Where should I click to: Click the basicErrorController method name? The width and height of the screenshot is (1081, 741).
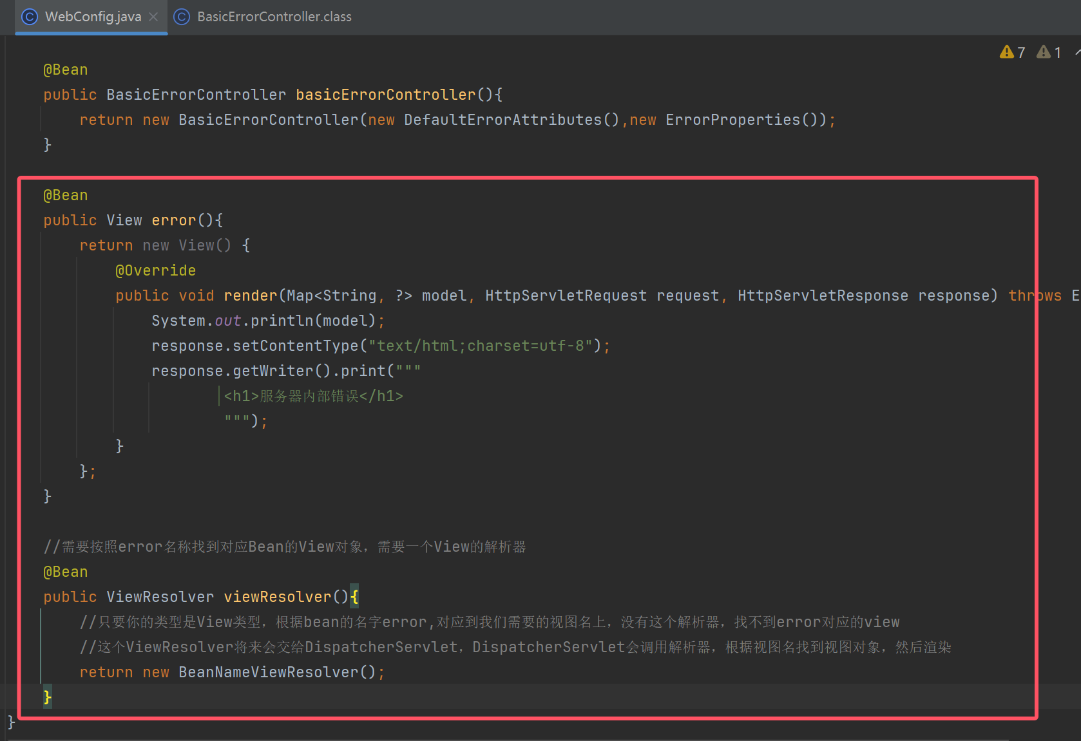pos(385,95)
